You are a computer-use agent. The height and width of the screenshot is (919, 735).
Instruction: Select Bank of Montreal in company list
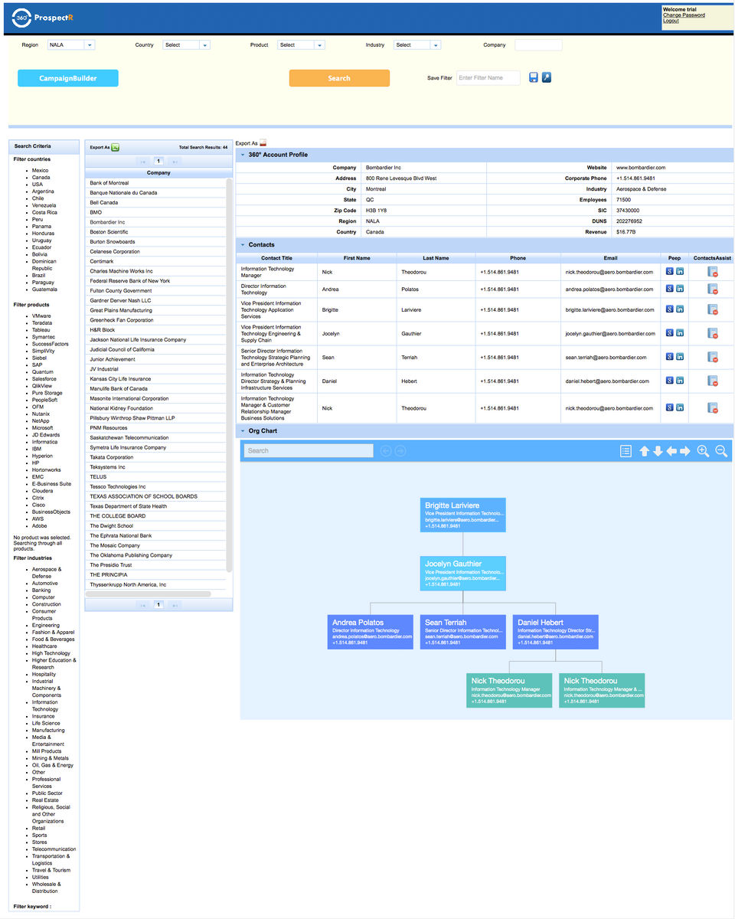pos(155,183)
